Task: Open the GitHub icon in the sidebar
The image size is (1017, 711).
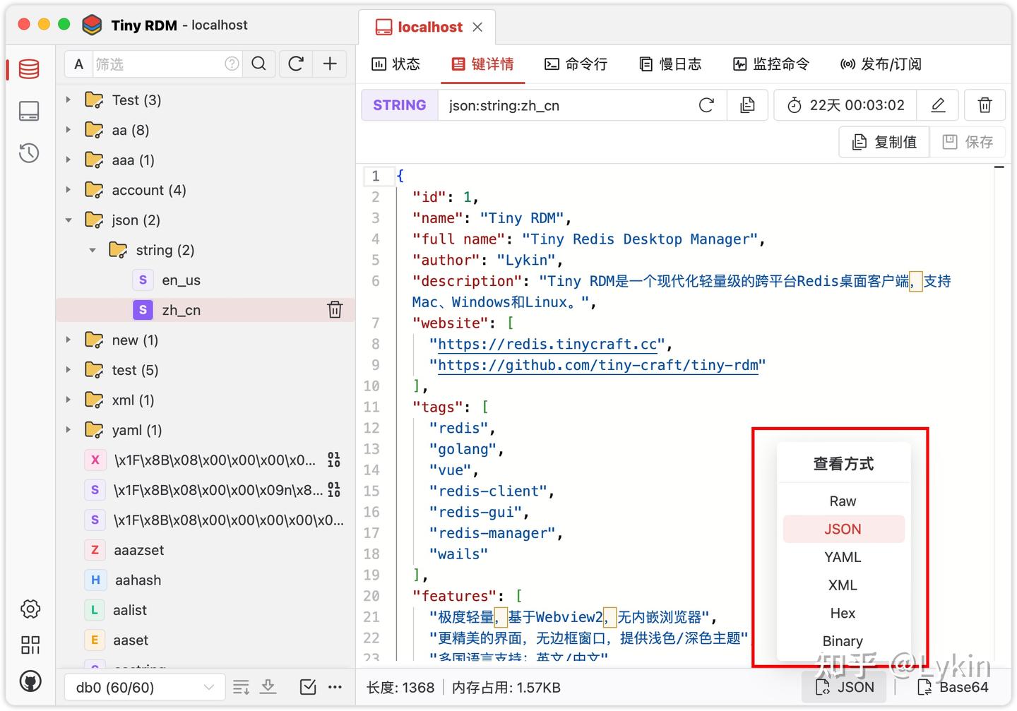Action: (x=30, y=681)
